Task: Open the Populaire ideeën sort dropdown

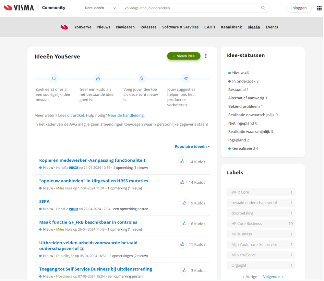Action: click(192, 147)
